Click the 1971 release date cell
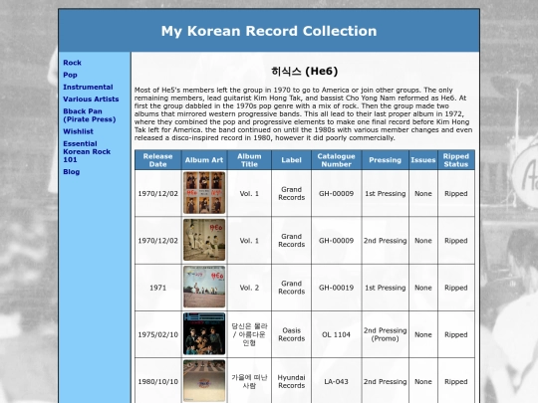This screenshot has height=403, width=538. pos(157,288)
